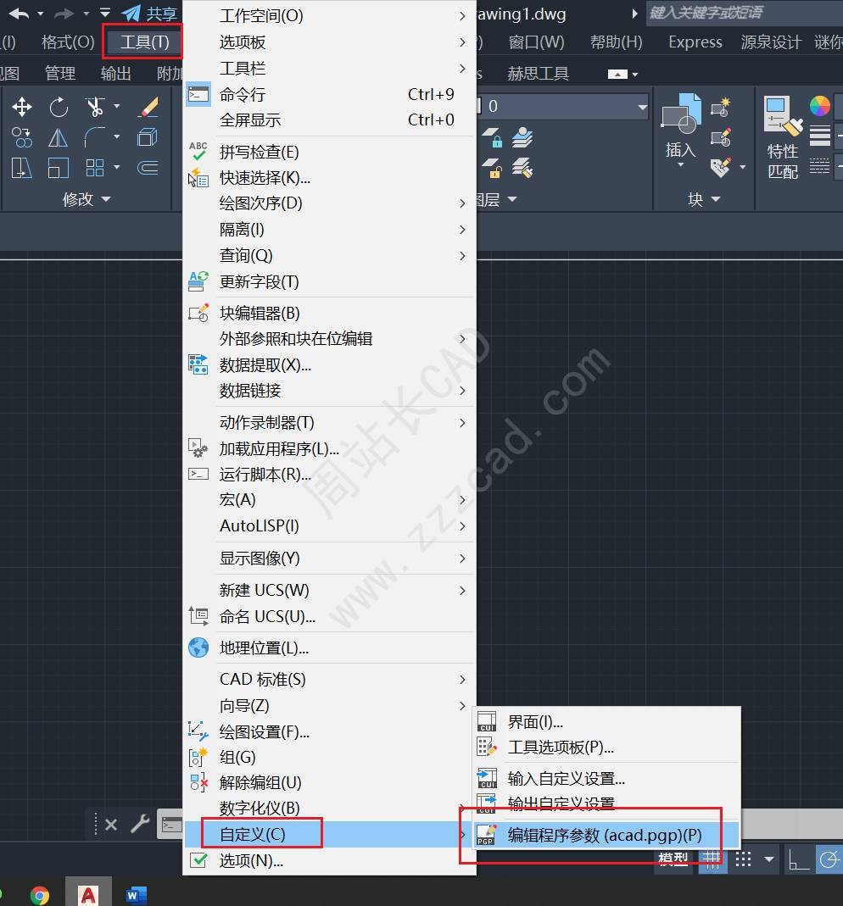
Task: Click the 模型 model space button
Action: (673, 859)
